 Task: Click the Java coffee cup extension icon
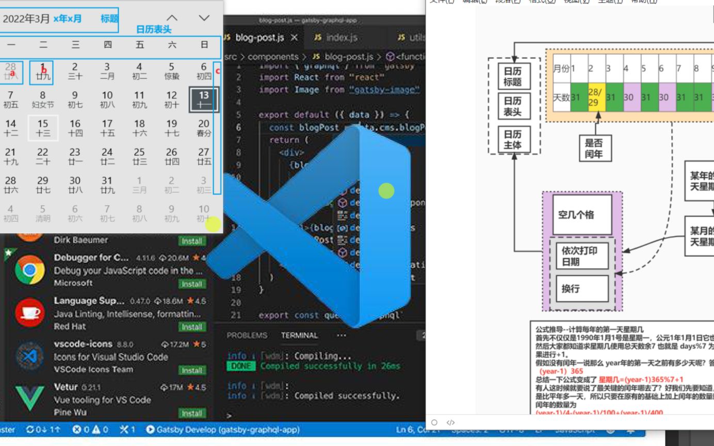click(29, 313)
